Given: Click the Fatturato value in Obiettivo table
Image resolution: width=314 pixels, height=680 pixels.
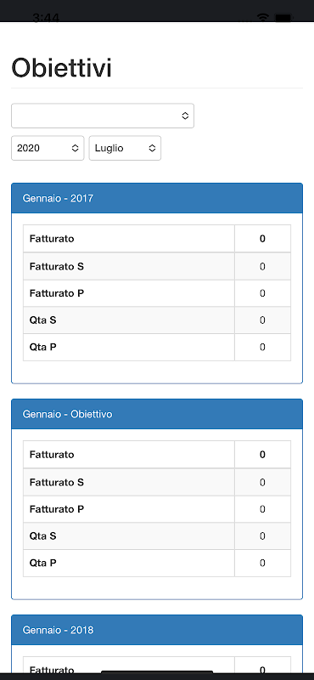Looking at the screenshot, I should (x=262, y=455).
